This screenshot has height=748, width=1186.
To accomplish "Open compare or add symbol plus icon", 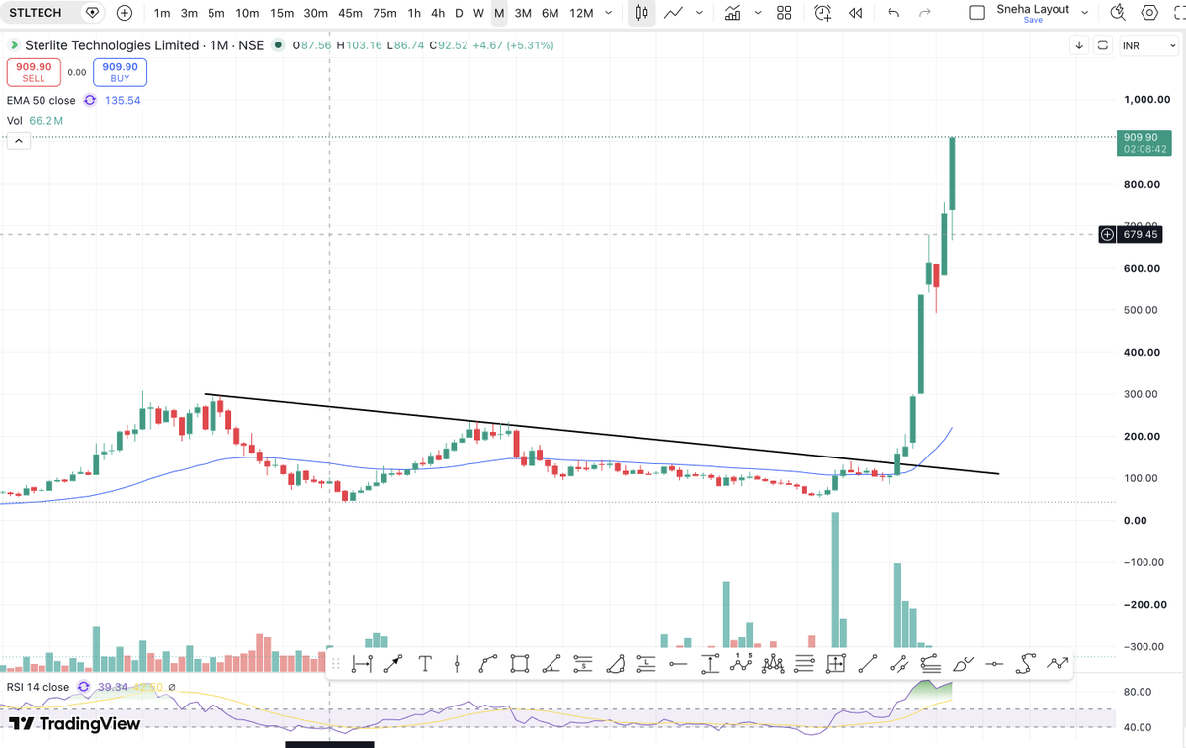I will (125, 13).
